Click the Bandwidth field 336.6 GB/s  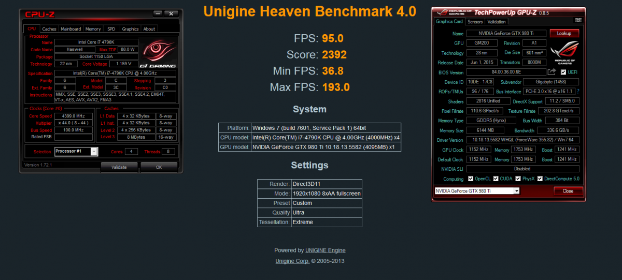(558, 130)
